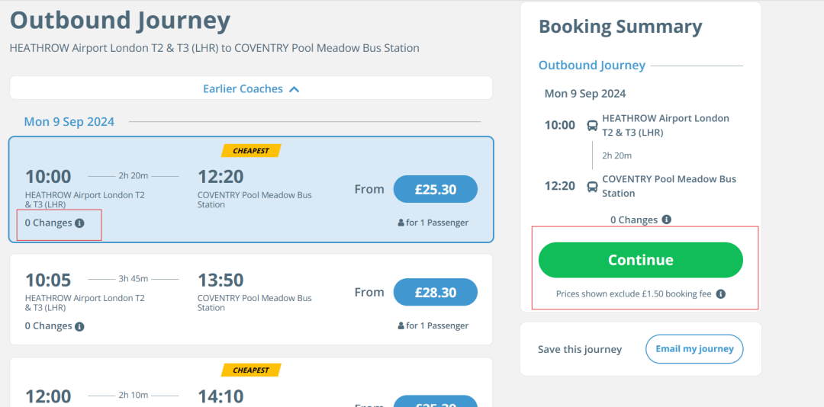Click info icon beside Booking Summary 0 Changes
824x407 pixels.
[x=667, y=220]
